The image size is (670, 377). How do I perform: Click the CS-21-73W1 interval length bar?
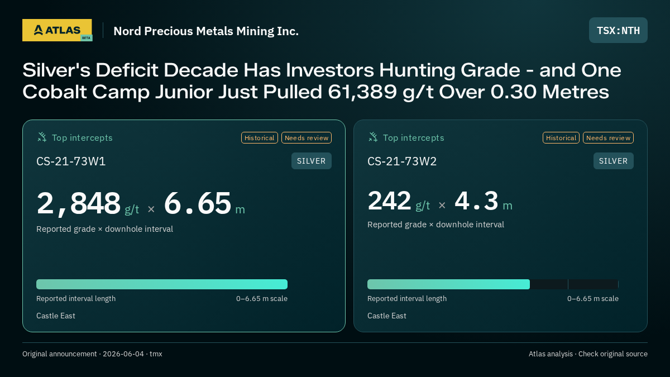pos(162,284)
